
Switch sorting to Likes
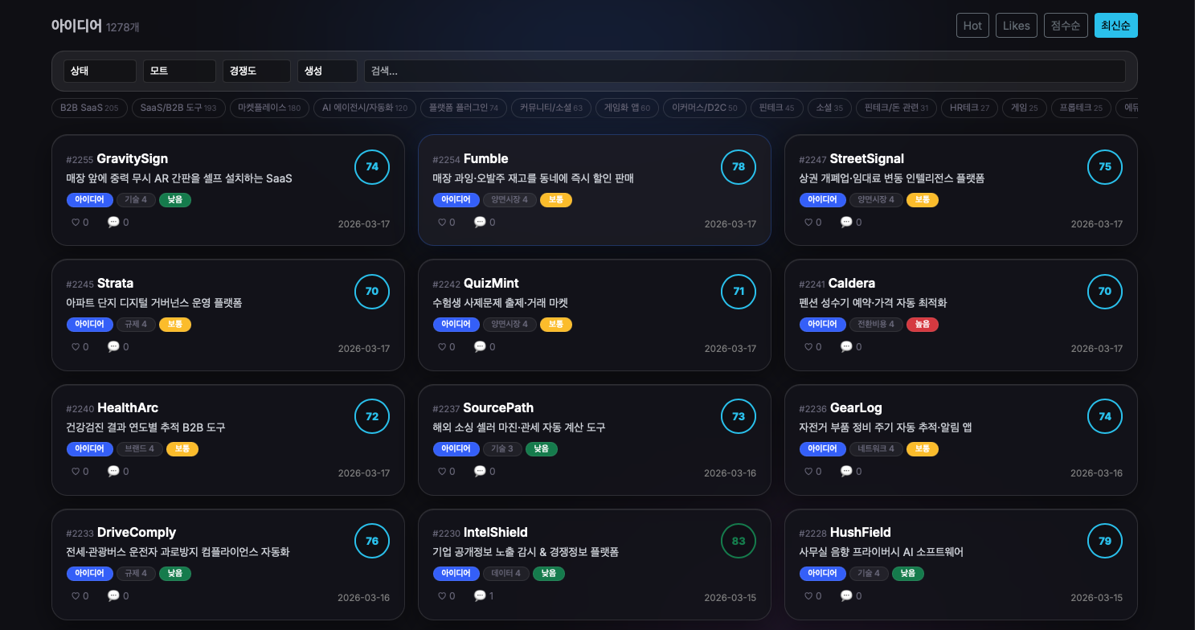(x=1017, y=26)
